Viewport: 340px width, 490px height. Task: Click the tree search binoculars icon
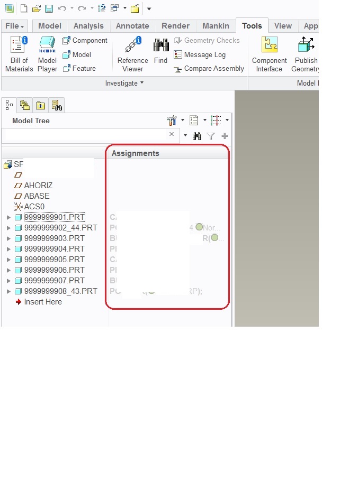click(x=197, y=136)
